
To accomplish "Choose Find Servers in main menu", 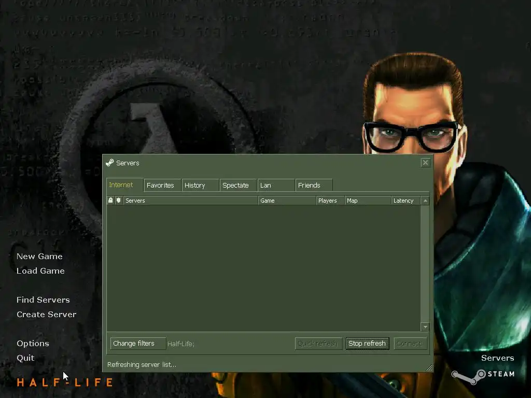I will (44, 300).
